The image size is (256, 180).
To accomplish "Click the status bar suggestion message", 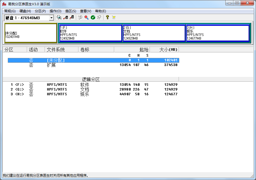I will point(46,176).
